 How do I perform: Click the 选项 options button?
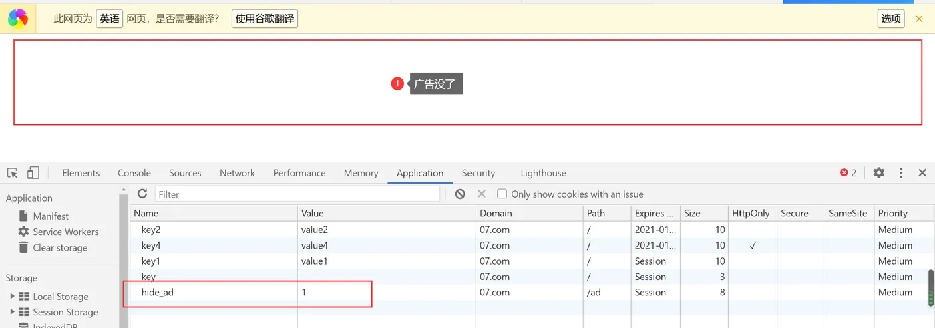pos(891,19)
